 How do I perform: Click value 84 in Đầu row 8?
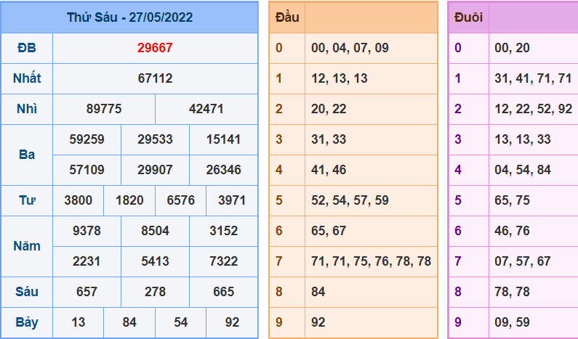318,293
